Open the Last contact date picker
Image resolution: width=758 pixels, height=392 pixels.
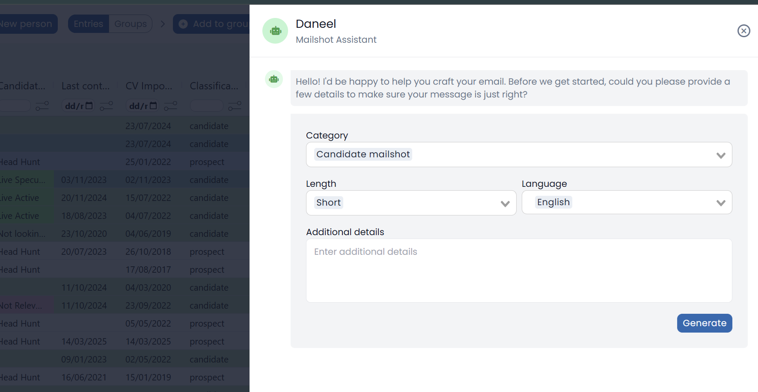click(89, 106)
